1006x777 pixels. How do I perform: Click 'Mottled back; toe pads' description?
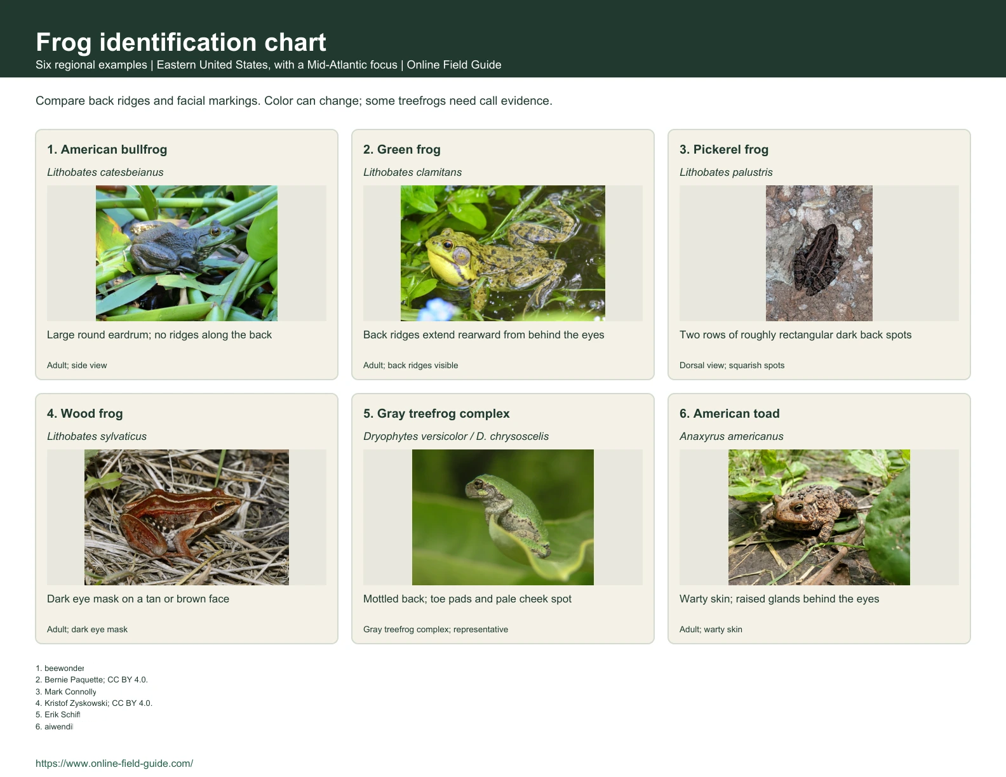467,599
